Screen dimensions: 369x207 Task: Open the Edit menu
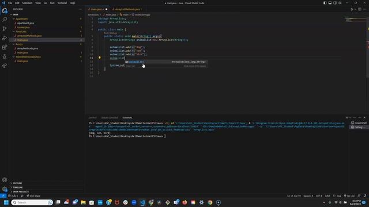[17, 3]
